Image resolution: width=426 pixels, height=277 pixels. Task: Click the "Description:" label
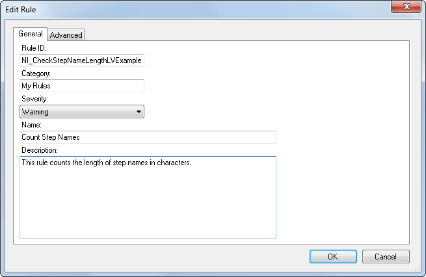[40, 150]
